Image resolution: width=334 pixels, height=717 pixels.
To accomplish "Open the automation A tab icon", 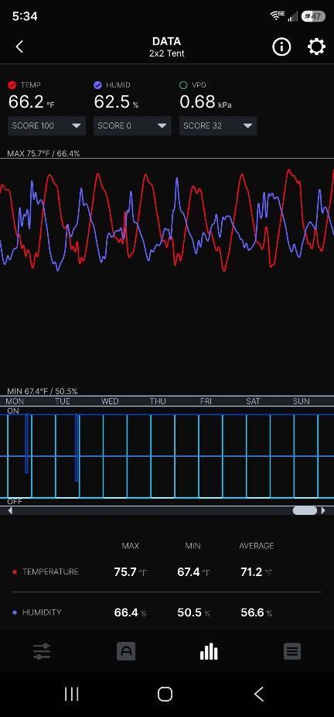I will point(126,651).
